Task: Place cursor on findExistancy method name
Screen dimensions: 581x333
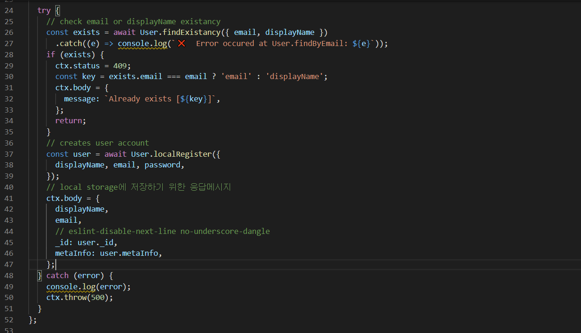Action: pyautogui.click(x=191, y=33)
